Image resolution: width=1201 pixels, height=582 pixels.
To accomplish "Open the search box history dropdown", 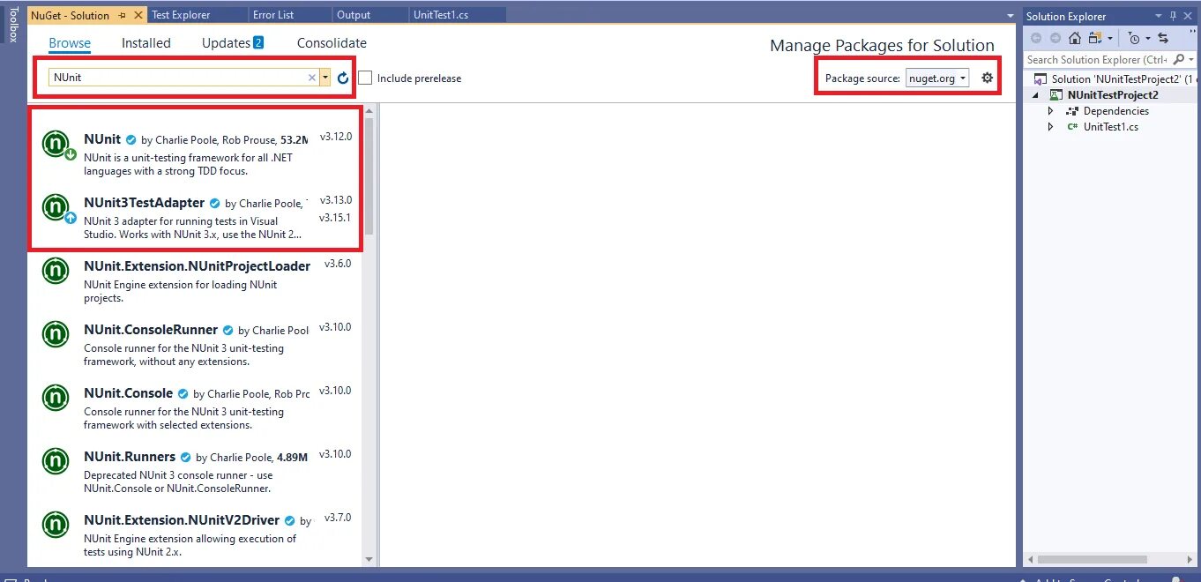I will [325, 78].
